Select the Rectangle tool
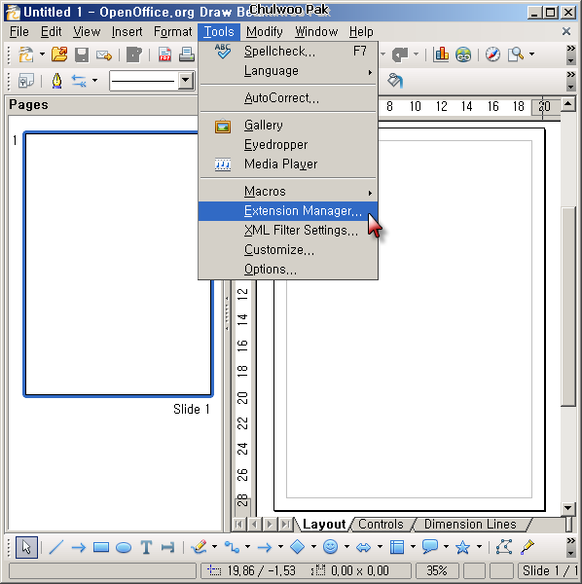Screen dimensions: 582x584 click(101, 547)
